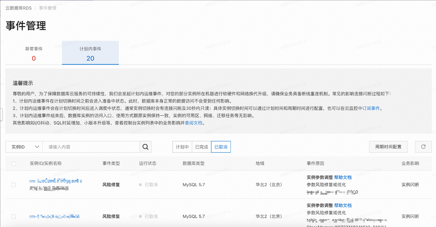Tick the checkbox for the second instance row
This screenshot has width=436, height=227.
13,217
